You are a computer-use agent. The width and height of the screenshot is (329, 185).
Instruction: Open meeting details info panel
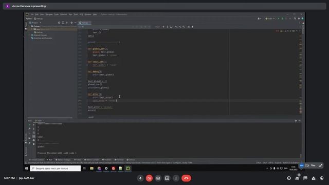pyautogui.click(x=289, y=178)
